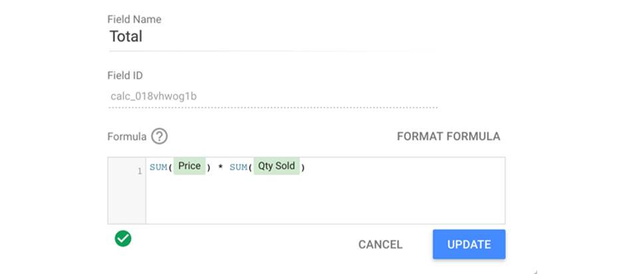Click the opening parenthesis before Price chip

pos(170,168)
